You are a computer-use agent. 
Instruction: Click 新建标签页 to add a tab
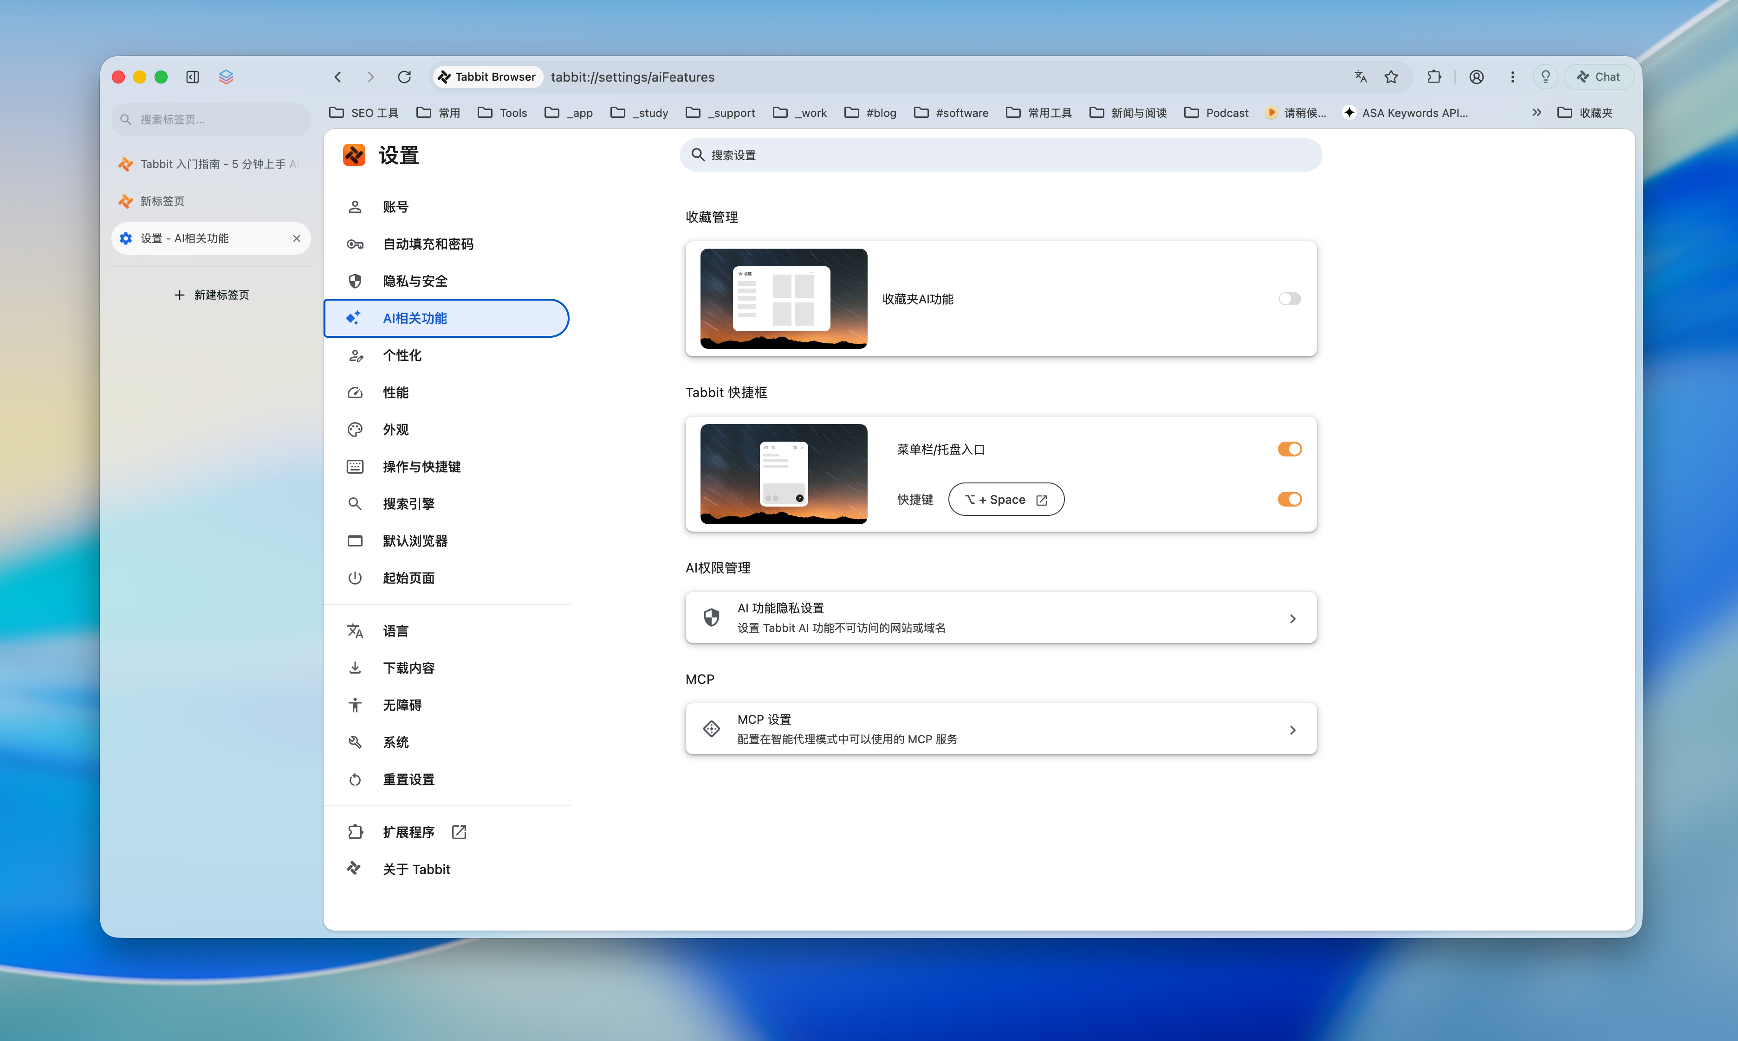click(x=211, y=295)
